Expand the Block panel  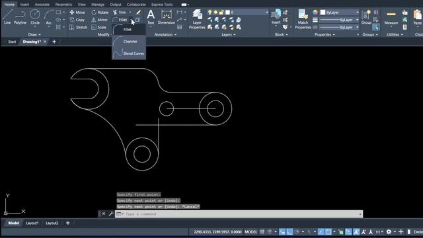tap(282, 34)
